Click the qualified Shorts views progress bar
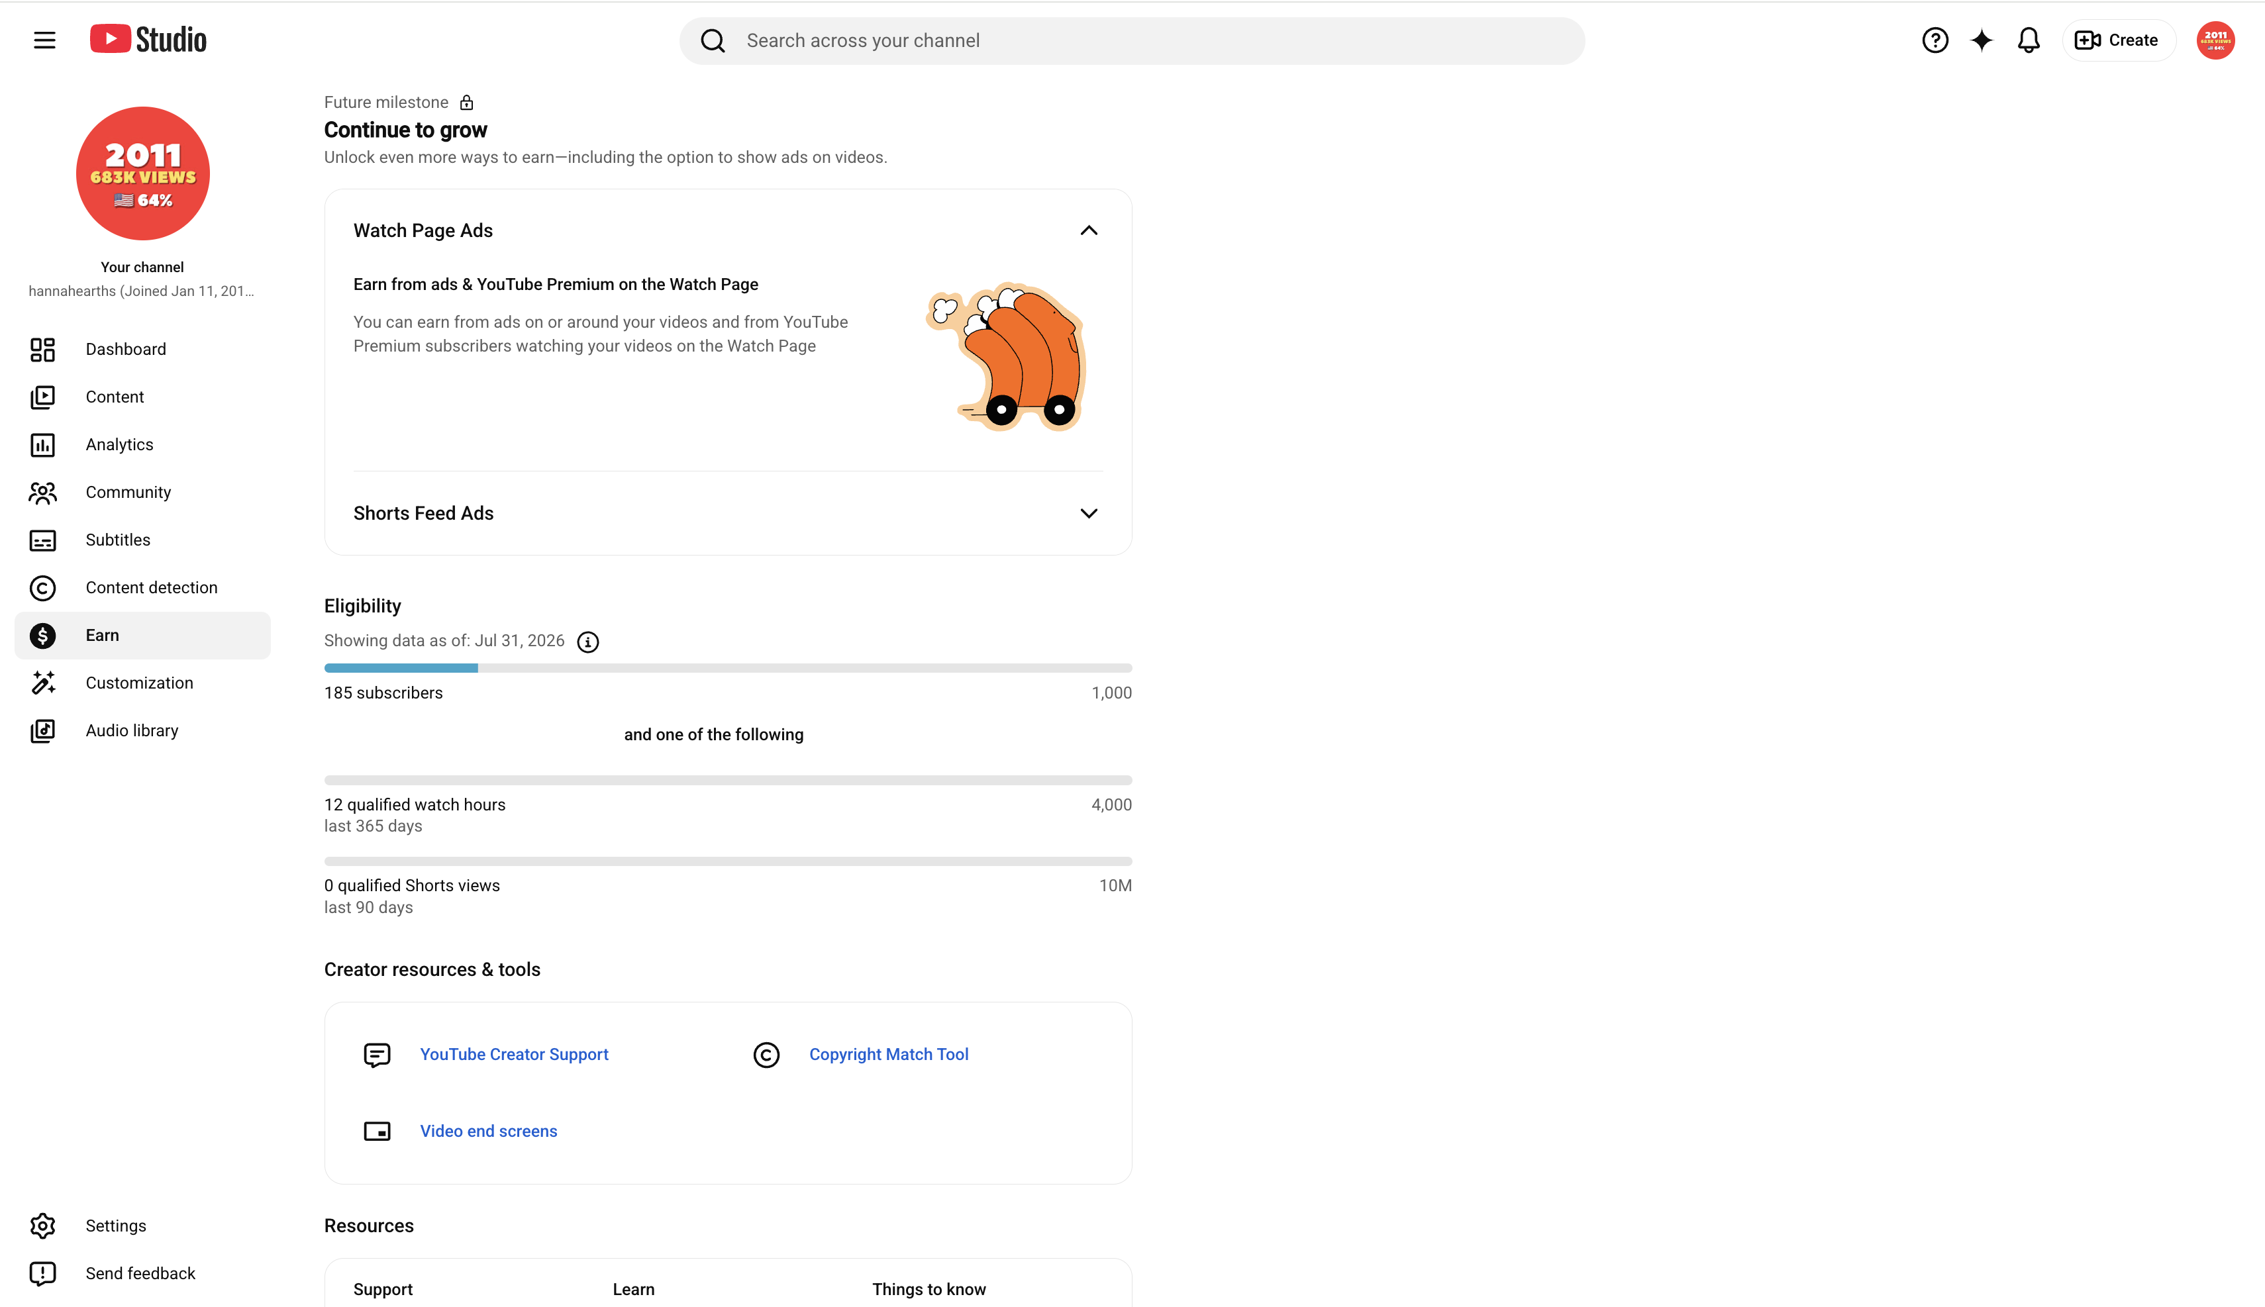Image resolution: width=2265 pixels, height=1307 pixels. [728, 862]
